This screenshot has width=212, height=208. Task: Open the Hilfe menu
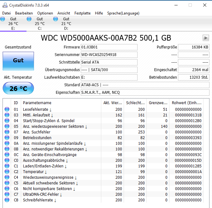point(99,13)
